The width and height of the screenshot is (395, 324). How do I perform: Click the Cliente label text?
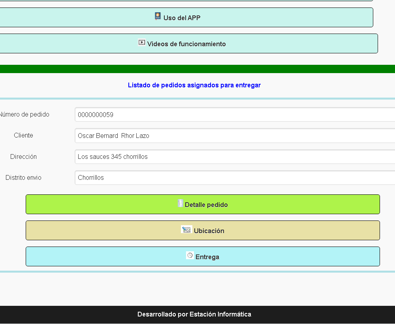pyautogui.click(x=23, y=136)
